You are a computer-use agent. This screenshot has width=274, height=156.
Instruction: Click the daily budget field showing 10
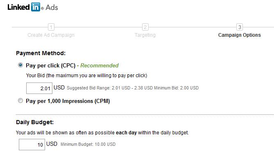pos(32,145)
